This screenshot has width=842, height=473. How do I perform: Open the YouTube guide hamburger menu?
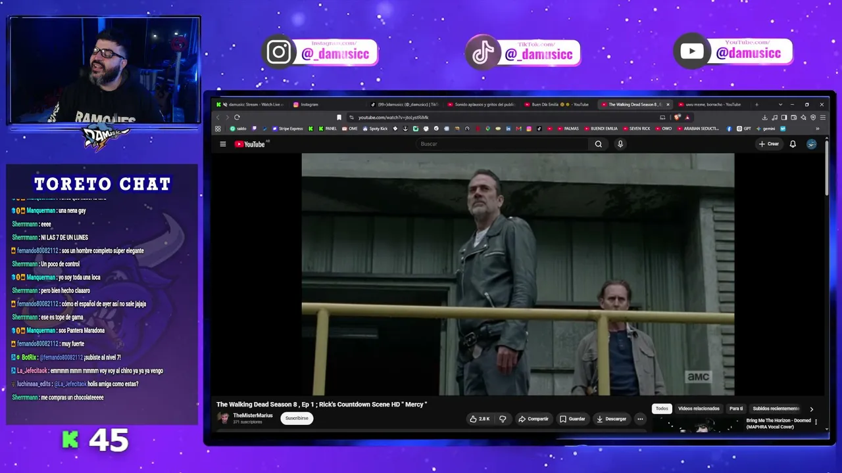coord(223,144)
